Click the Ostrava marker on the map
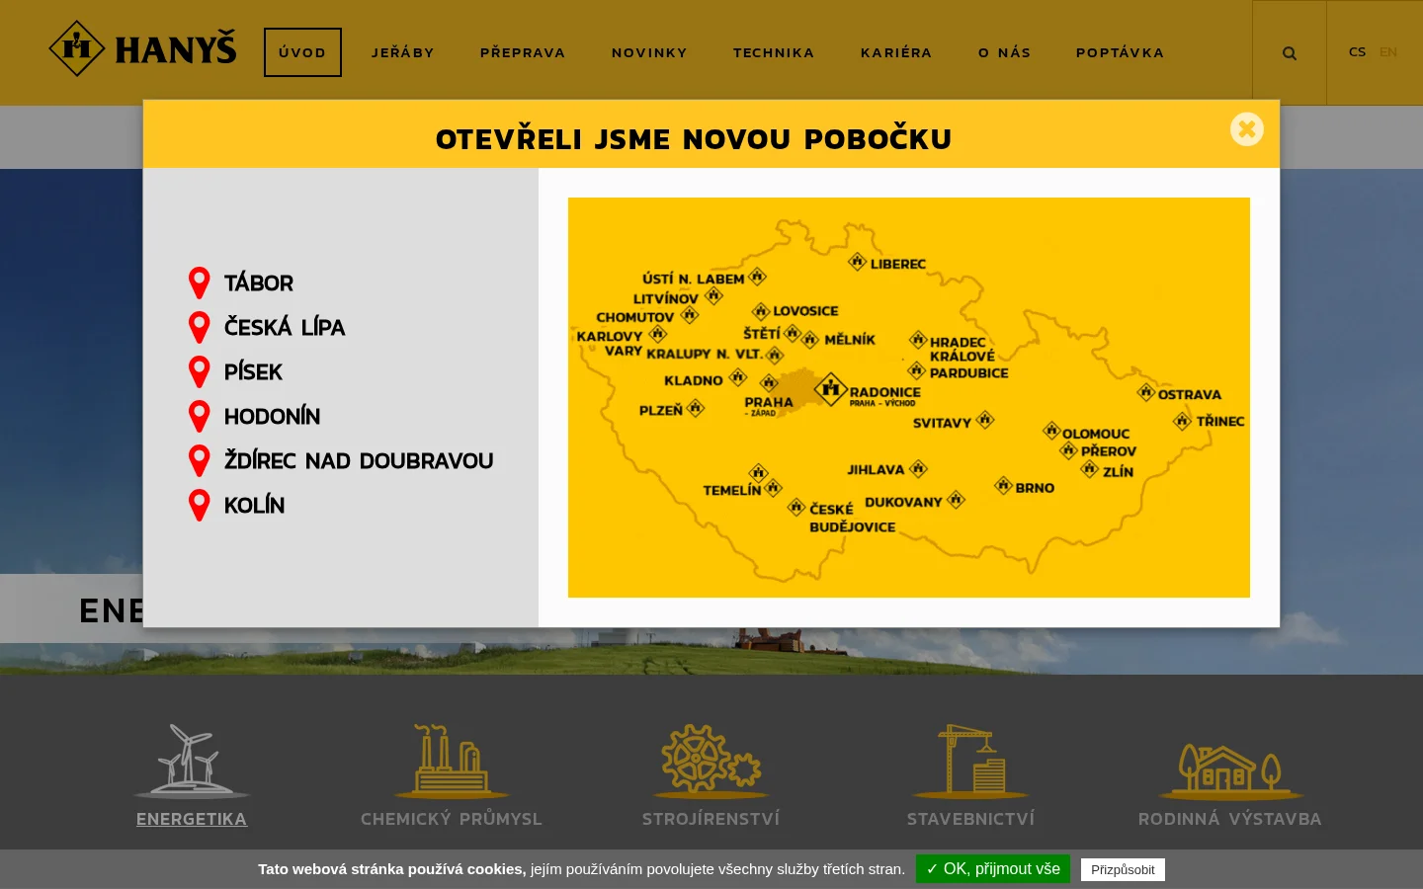Screen dimensions: 1423x889 (1146, 392)
